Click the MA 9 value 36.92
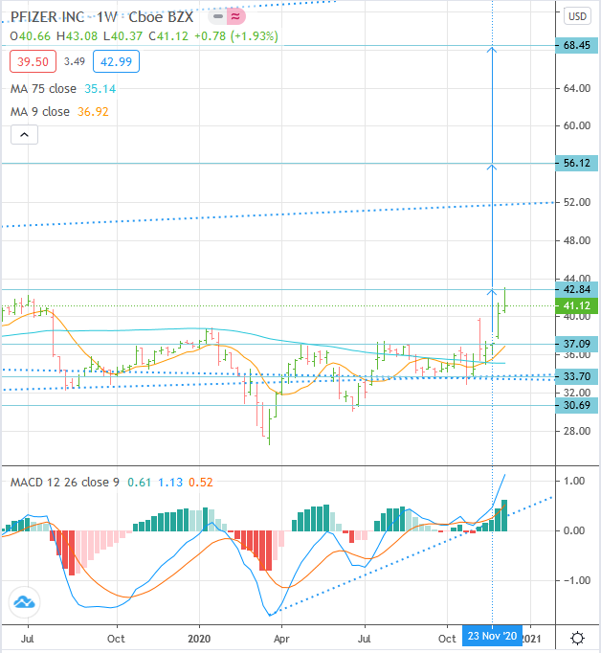 coord(93,112)
